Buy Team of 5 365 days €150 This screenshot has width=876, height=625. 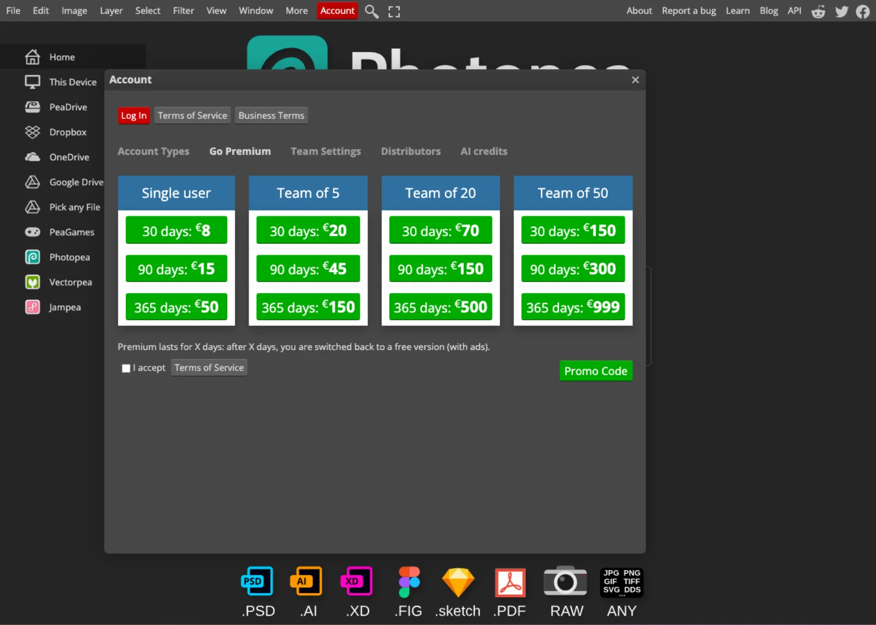point(308,307)
